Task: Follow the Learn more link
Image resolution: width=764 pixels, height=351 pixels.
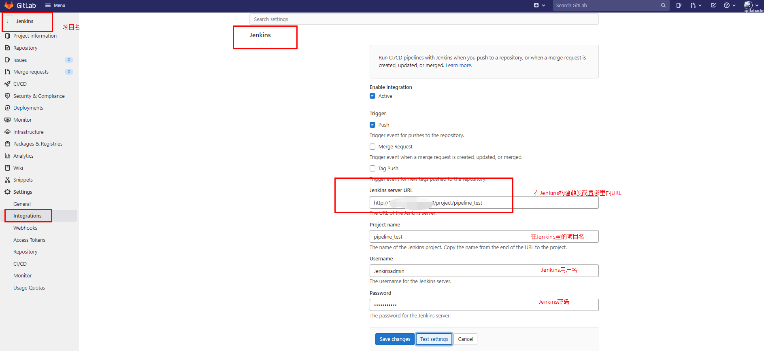Action: pos(459,66)
